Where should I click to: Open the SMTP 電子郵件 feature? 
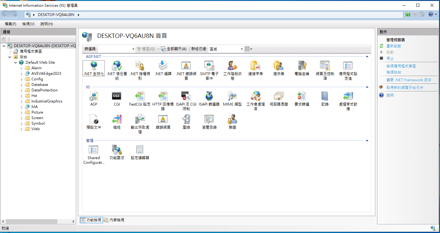(209, 70)
